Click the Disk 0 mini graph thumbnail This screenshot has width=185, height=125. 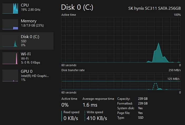pos(10,41)
